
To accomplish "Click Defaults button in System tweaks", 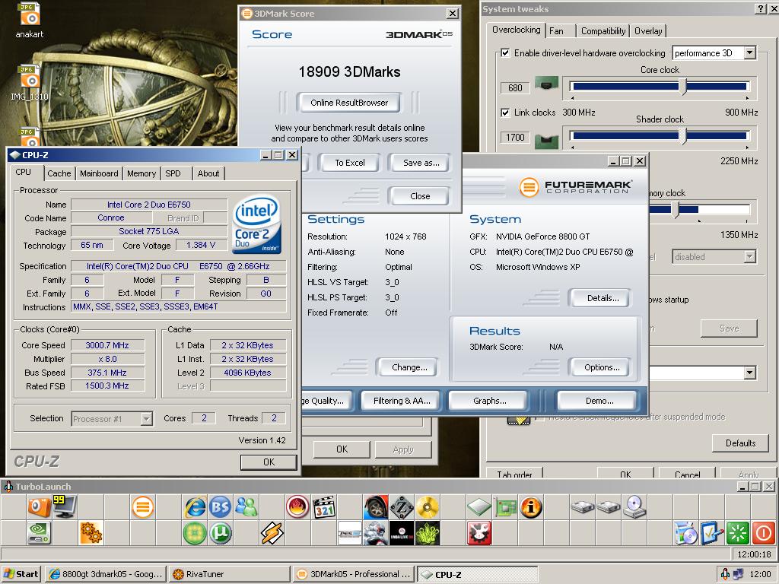I will [740, 443].
